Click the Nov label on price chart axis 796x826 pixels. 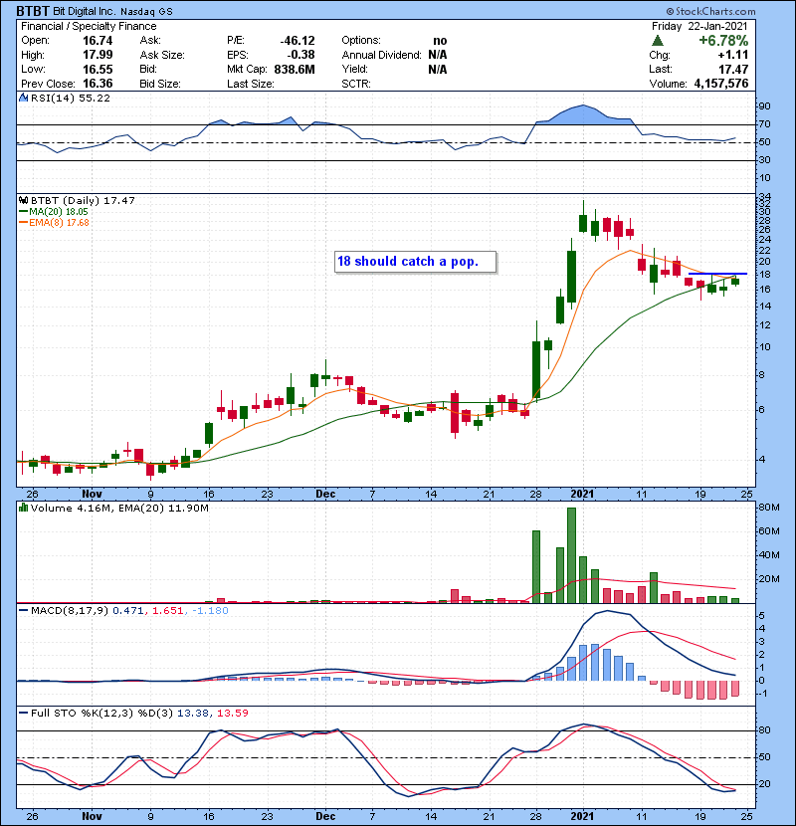tap(92, 494)
